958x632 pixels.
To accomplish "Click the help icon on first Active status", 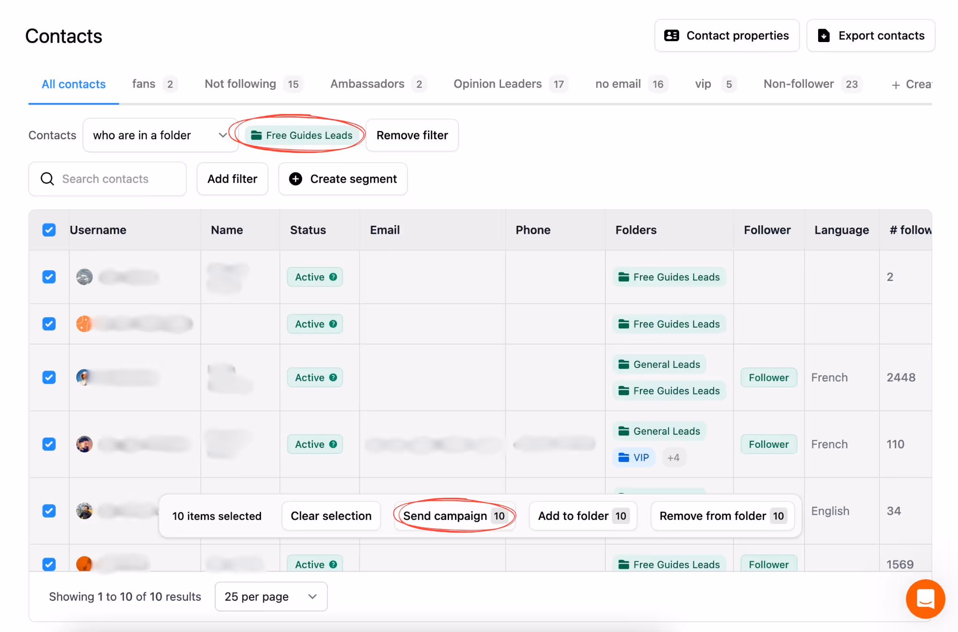I will [333, 277].
